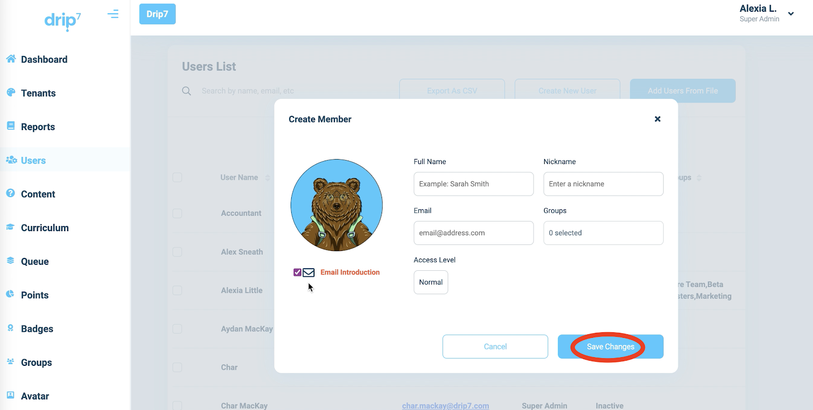
Task: Check the Alexia Little row checkbox
Action: [177, 291]
